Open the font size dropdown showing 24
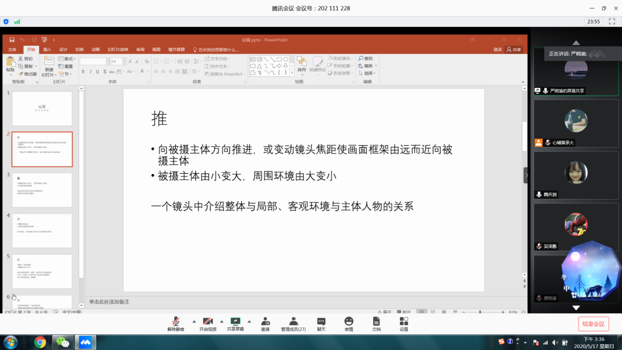The height and width of the screenshot is (350, 622). point(124,61)
